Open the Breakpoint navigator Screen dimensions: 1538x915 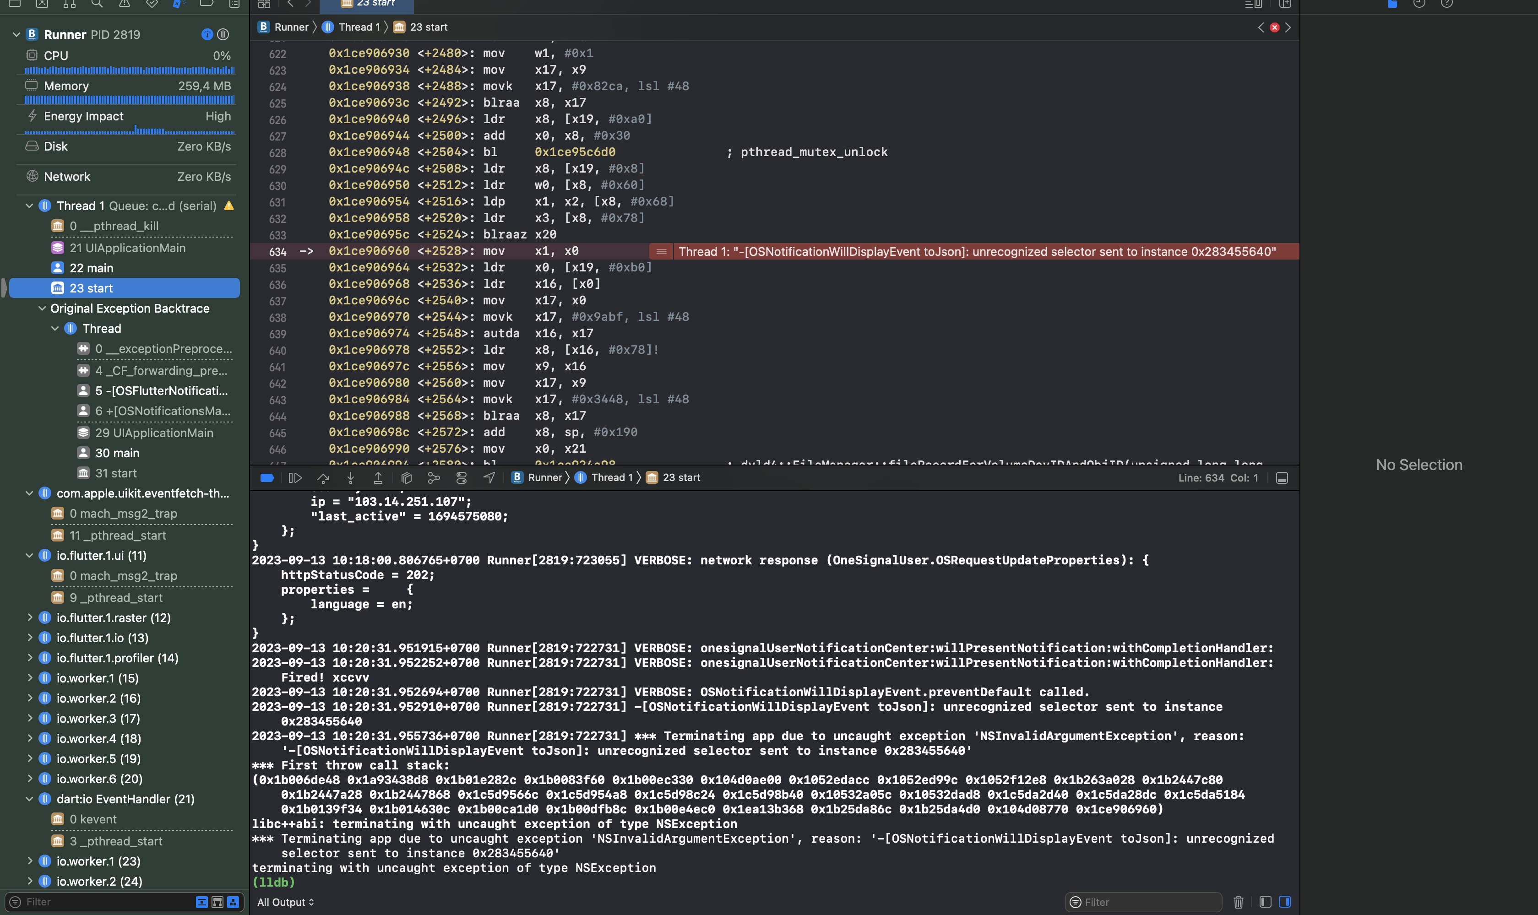tap(207, 4)
